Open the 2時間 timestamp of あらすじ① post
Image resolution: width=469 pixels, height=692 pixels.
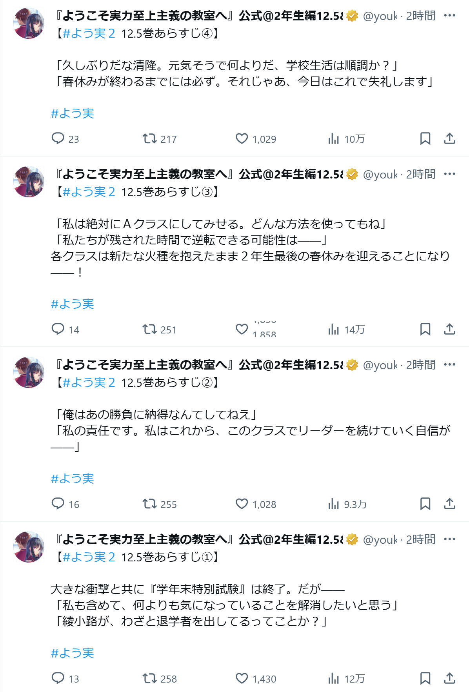point(420,540)
